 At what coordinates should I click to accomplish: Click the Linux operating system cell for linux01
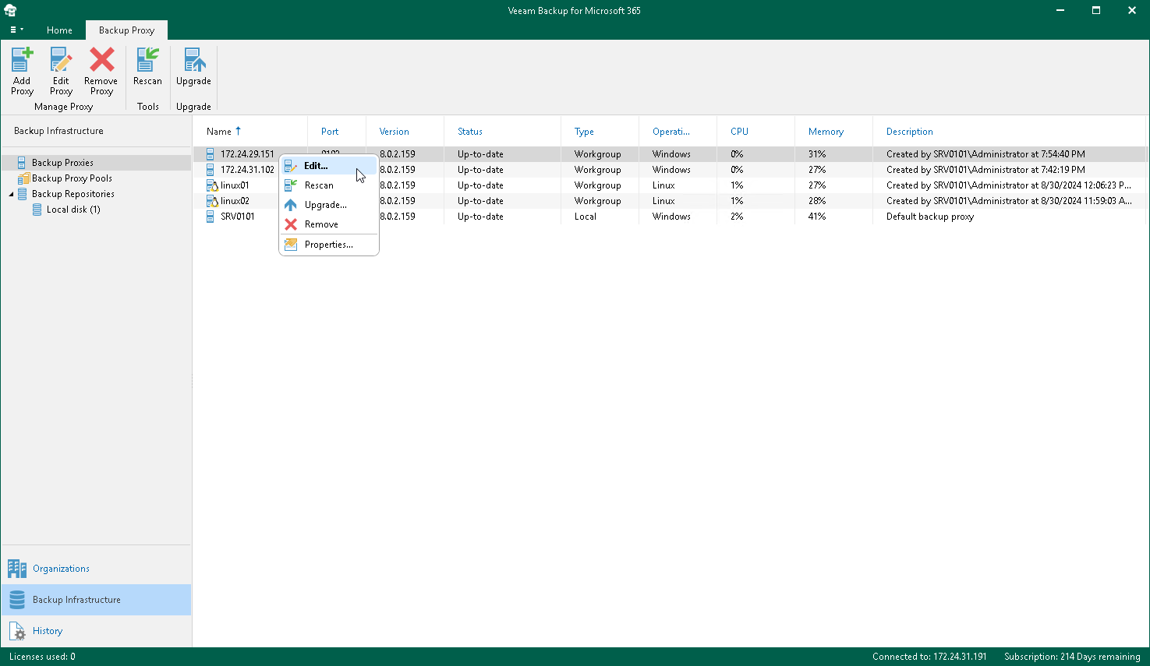point(663,185)
